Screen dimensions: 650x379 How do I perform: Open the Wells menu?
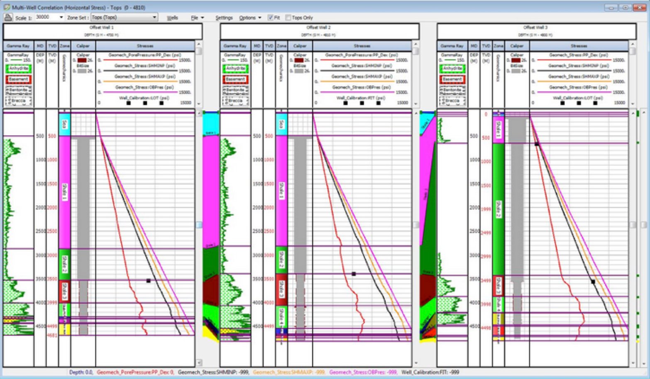tap(173, 17)
